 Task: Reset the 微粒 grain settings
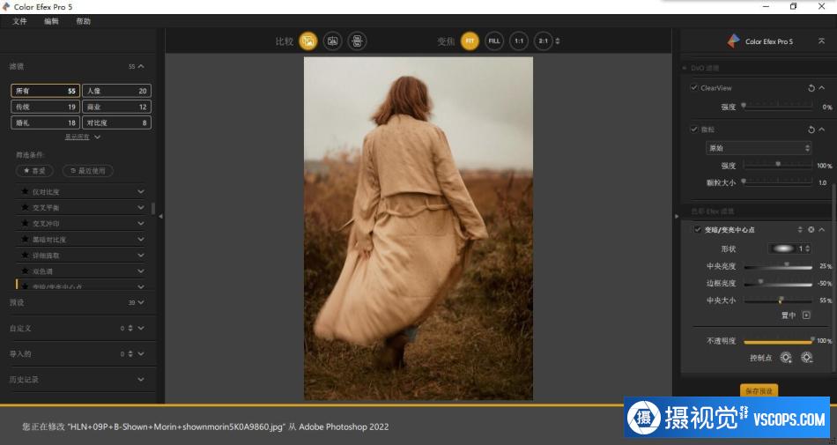[811, 130]
